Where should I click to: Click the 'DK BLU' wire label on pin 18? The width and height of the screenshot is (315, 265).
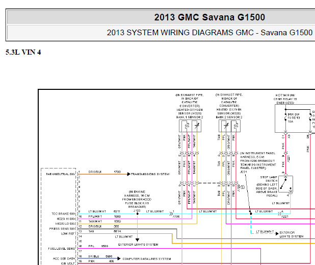click(x=94, y=256)
